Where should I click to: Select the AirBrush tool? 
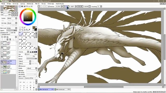25,33
